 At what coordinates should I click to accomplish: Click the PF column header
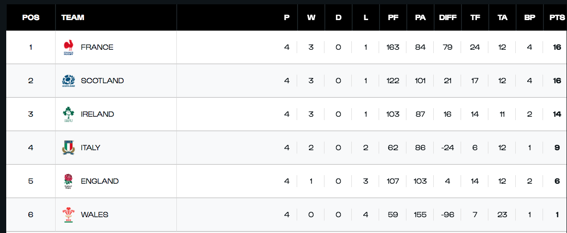tap(393, 18)
